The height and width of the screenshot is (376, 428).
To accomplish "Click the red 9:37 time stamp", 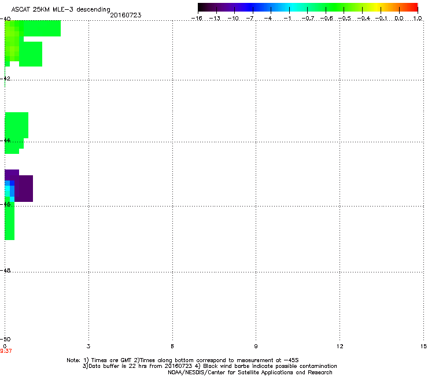I will (6, 351).
